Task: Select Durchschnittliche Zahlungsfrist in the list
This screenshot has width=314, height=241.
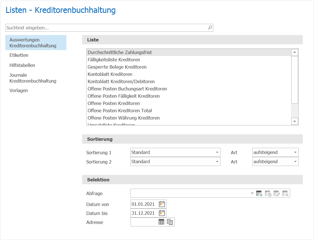Action: [x=189, y=52]
